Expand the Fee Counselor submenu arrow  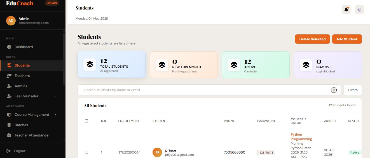click(55, 96)
